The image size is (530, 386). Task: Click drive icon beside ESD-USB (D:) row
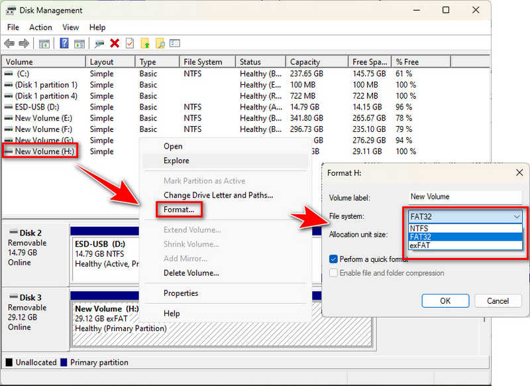[x=9, y=107]
